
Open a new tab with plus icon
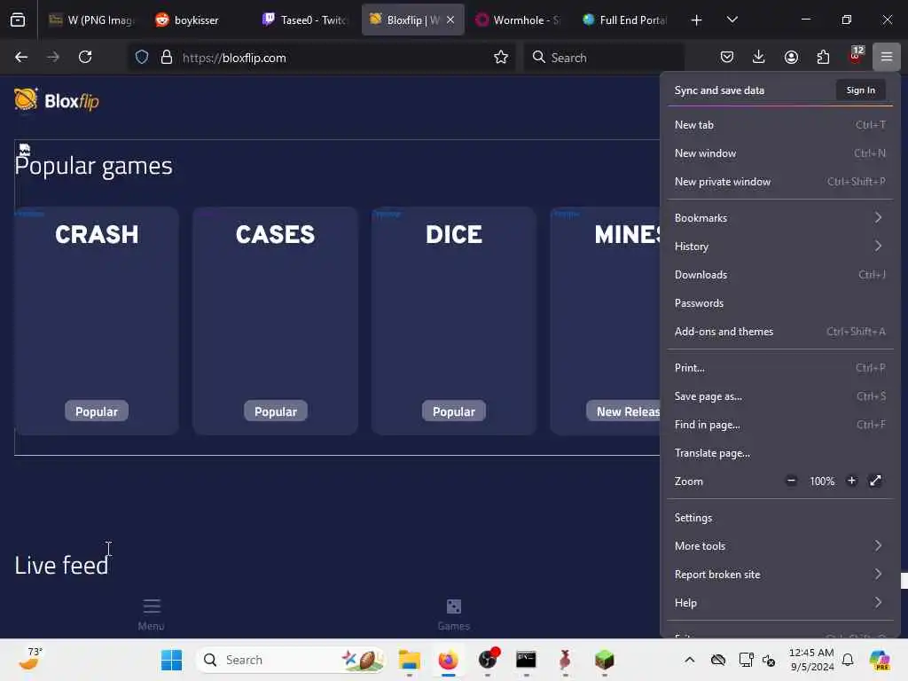(697, 20)
